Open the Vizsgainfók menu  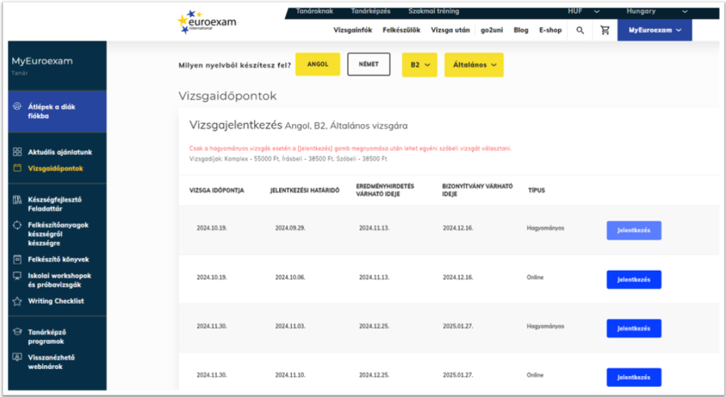(x=352, y=30)
